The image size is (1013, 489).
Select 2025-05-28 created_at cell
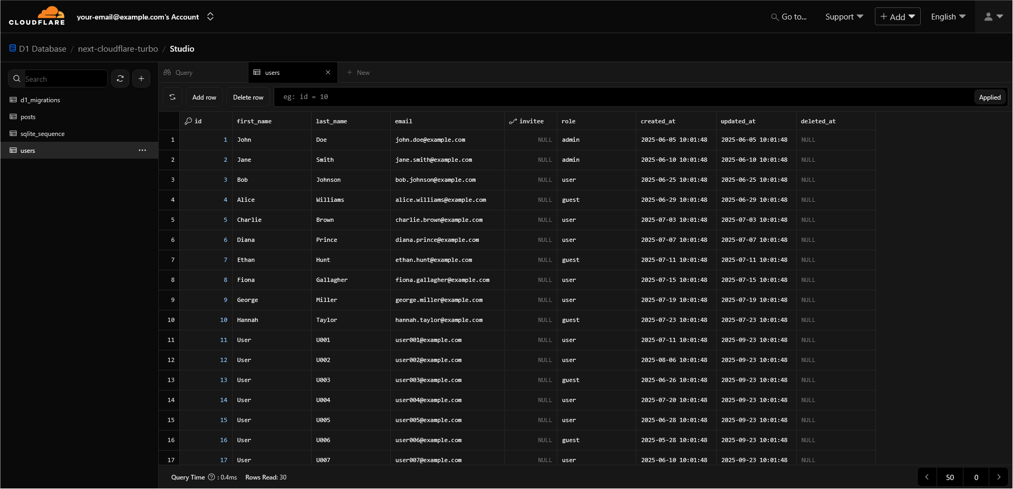[676, 441]
